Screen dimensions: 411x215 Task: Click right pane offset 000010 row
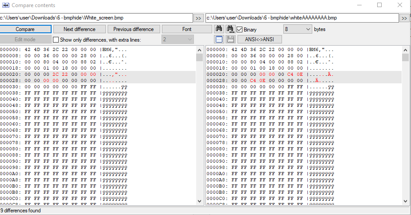click(x=304, y=62)
